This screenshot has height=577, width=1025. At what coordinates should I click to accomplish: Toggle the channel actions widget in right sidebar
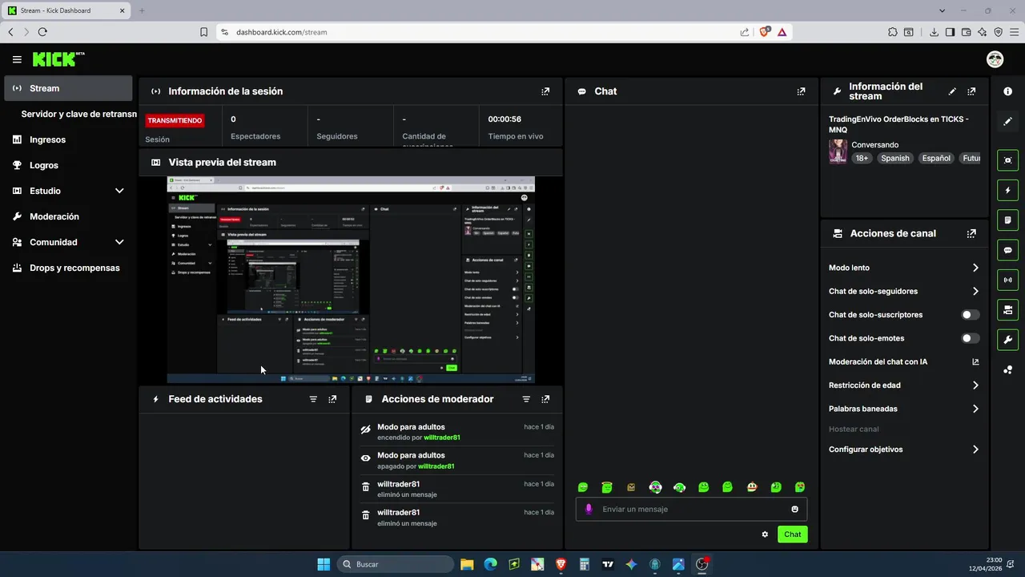click(x=1007, y=309)
